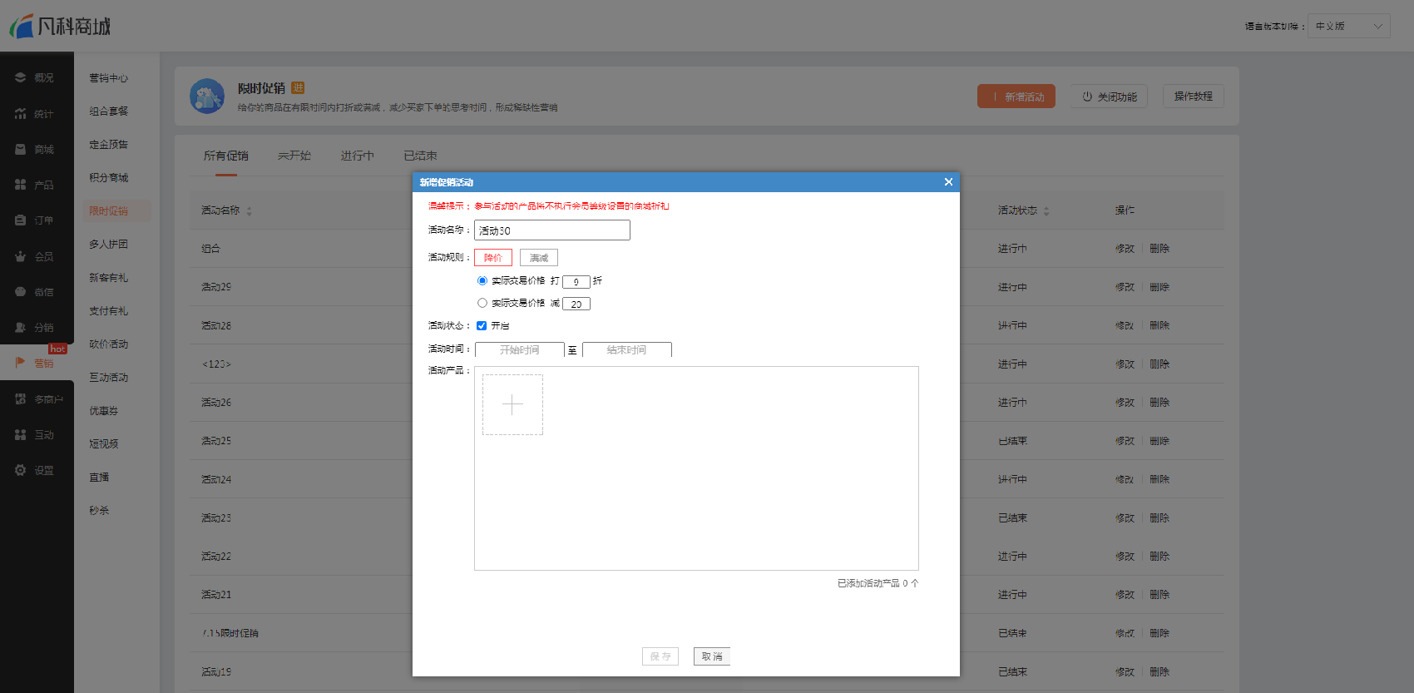
Task: Open the 中文版 language dropdown
Action: pyautogui.click(x=1349, y=26)
